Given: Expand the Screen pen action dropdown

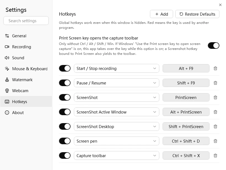Looking at the screenshot, I should pos(117,141).
